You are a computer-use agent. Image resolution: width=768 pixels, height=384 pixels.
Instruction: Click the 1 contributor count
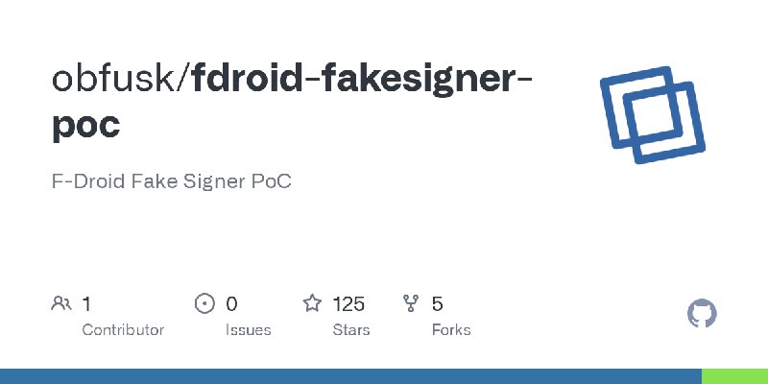pyautogui.click(x=86, y=304)
